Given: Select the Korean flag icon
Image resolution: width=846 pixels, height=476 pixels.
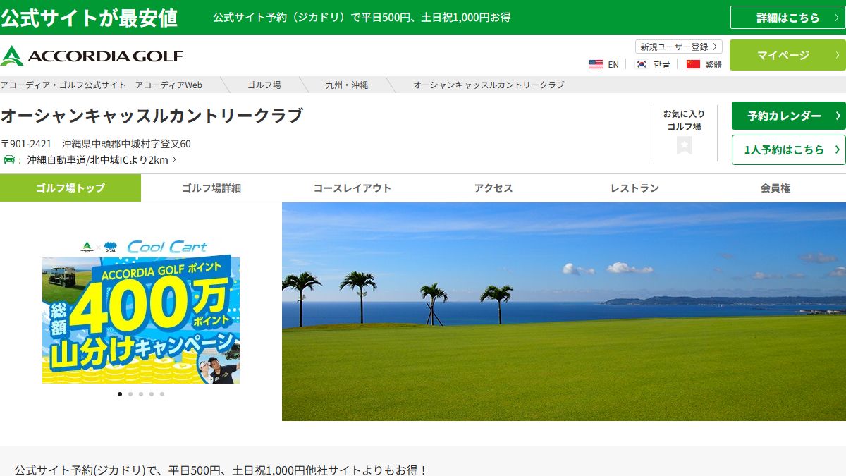Looking at the screenshot, I should tap(642, 64).
